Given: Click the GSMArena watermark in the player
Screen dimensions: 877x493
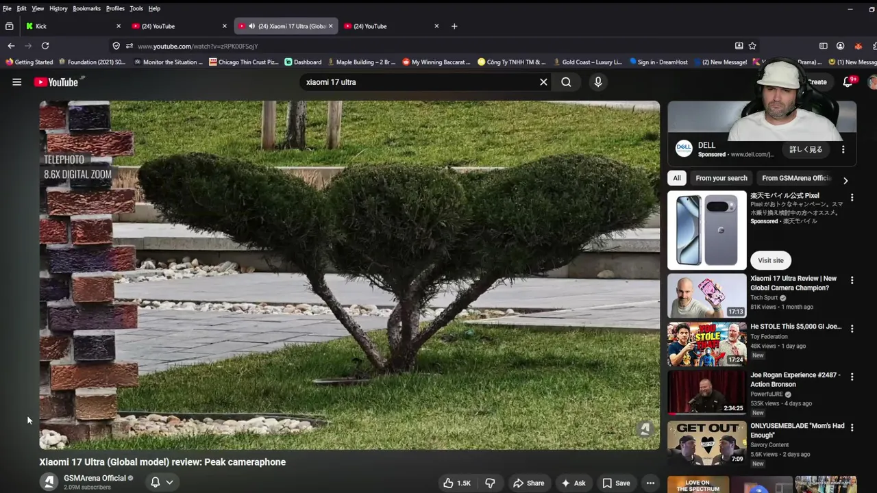Looking at the screenshot, I should pos(644,429).
